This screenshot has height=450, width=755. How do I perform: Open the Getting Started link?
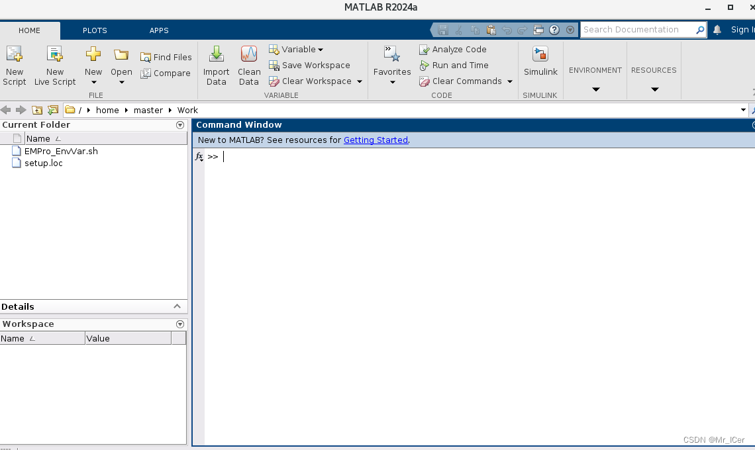(376, 140)
